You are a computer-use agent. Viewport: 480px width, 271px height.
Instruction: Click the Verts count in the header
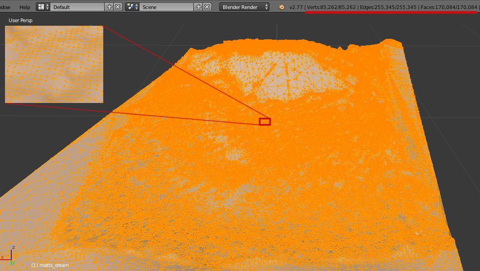[331, 7]
